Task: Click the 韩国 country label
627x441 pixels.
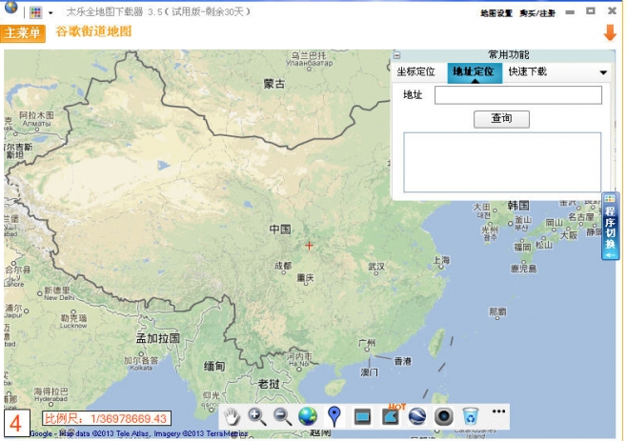Action: tap(518, 206)
